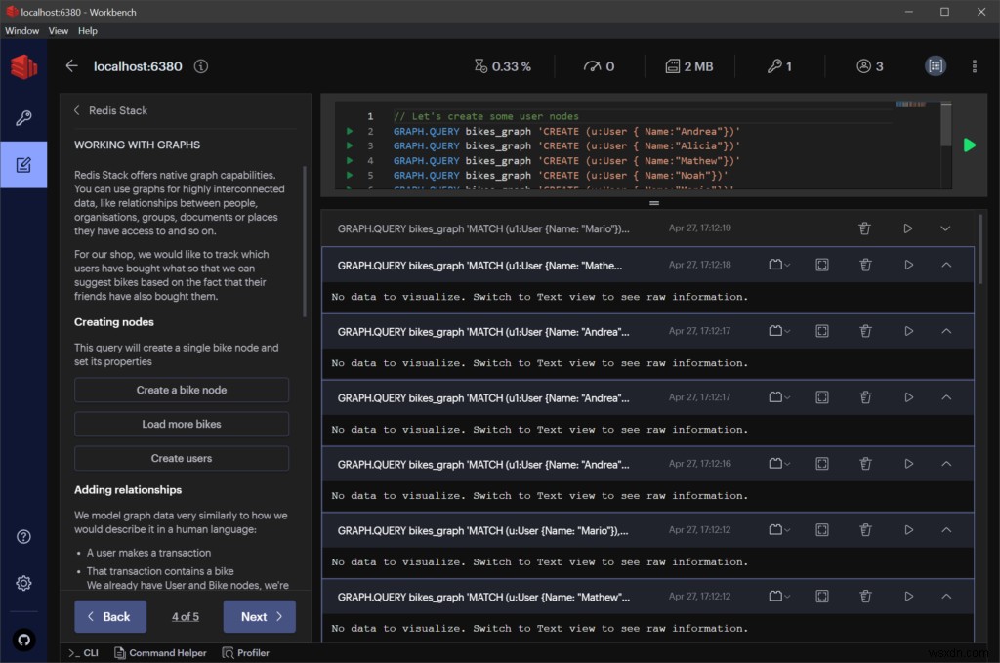Open the Browser using the key icon
Image resolution: width=1000 pixels, height=663 pixels.
(x=23, y=116)
